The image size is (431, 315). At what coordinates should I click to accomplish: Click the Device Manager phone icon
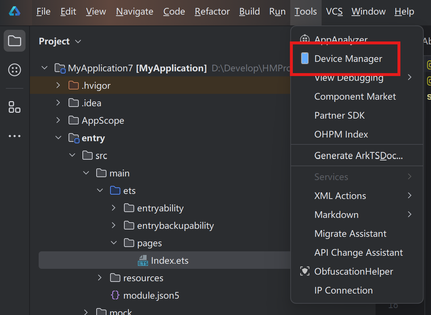pos(304,59)
